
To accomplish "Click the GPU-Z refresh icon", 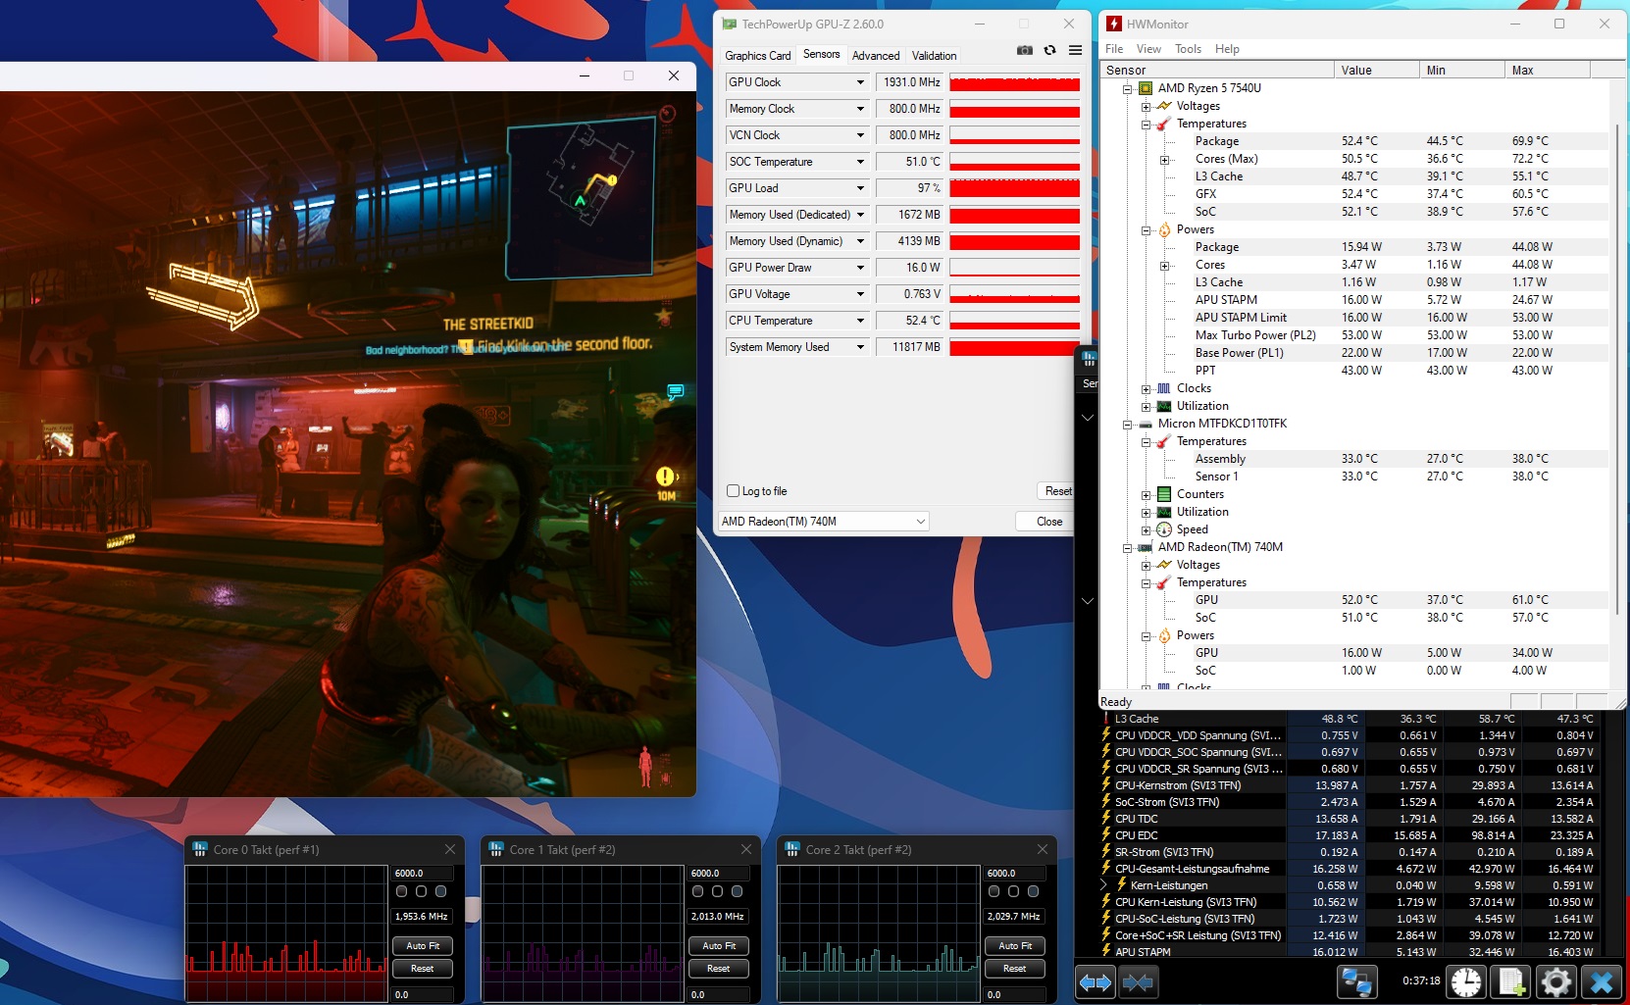I will (1049, 50).
